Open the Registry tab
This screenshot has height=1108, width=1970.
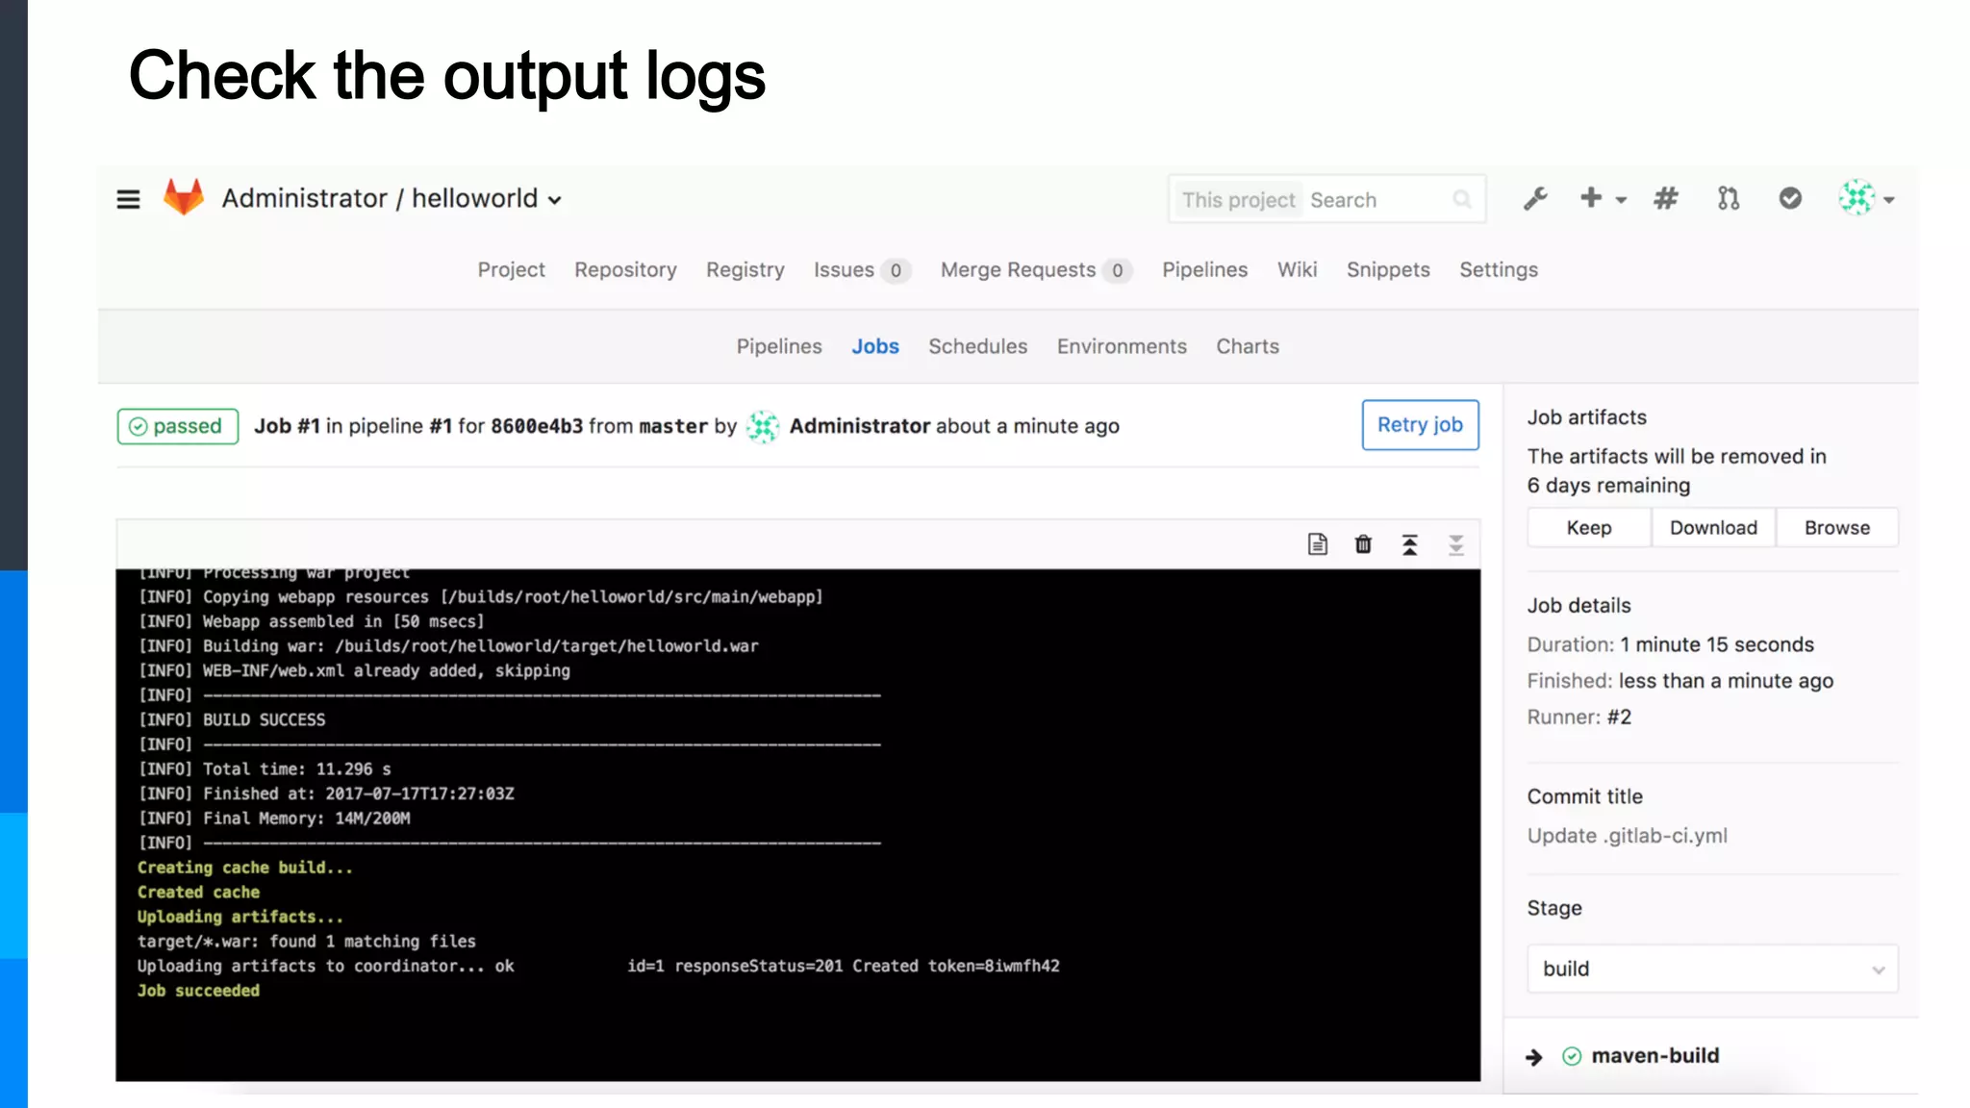[745, 270]
